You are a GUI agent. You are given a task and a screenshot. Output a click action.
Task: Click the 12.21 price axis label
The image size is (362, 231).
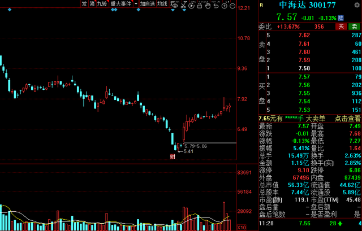244,8
